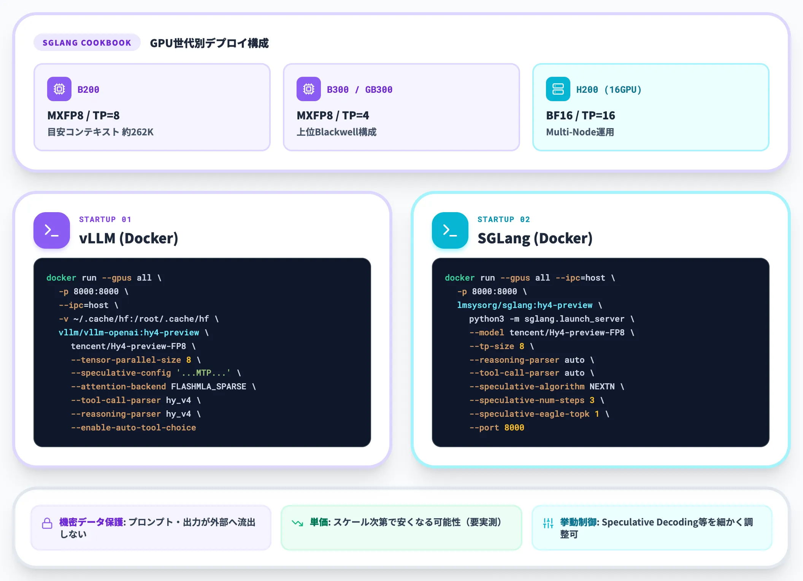803x581 pixels.
Task: Click the --reasoning-parser auto line
Action: tap(532, 360)
